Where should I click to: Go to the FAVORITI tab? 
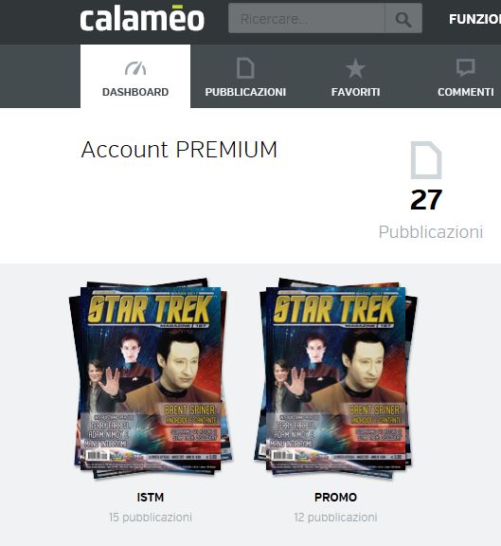tap(355, 76)
